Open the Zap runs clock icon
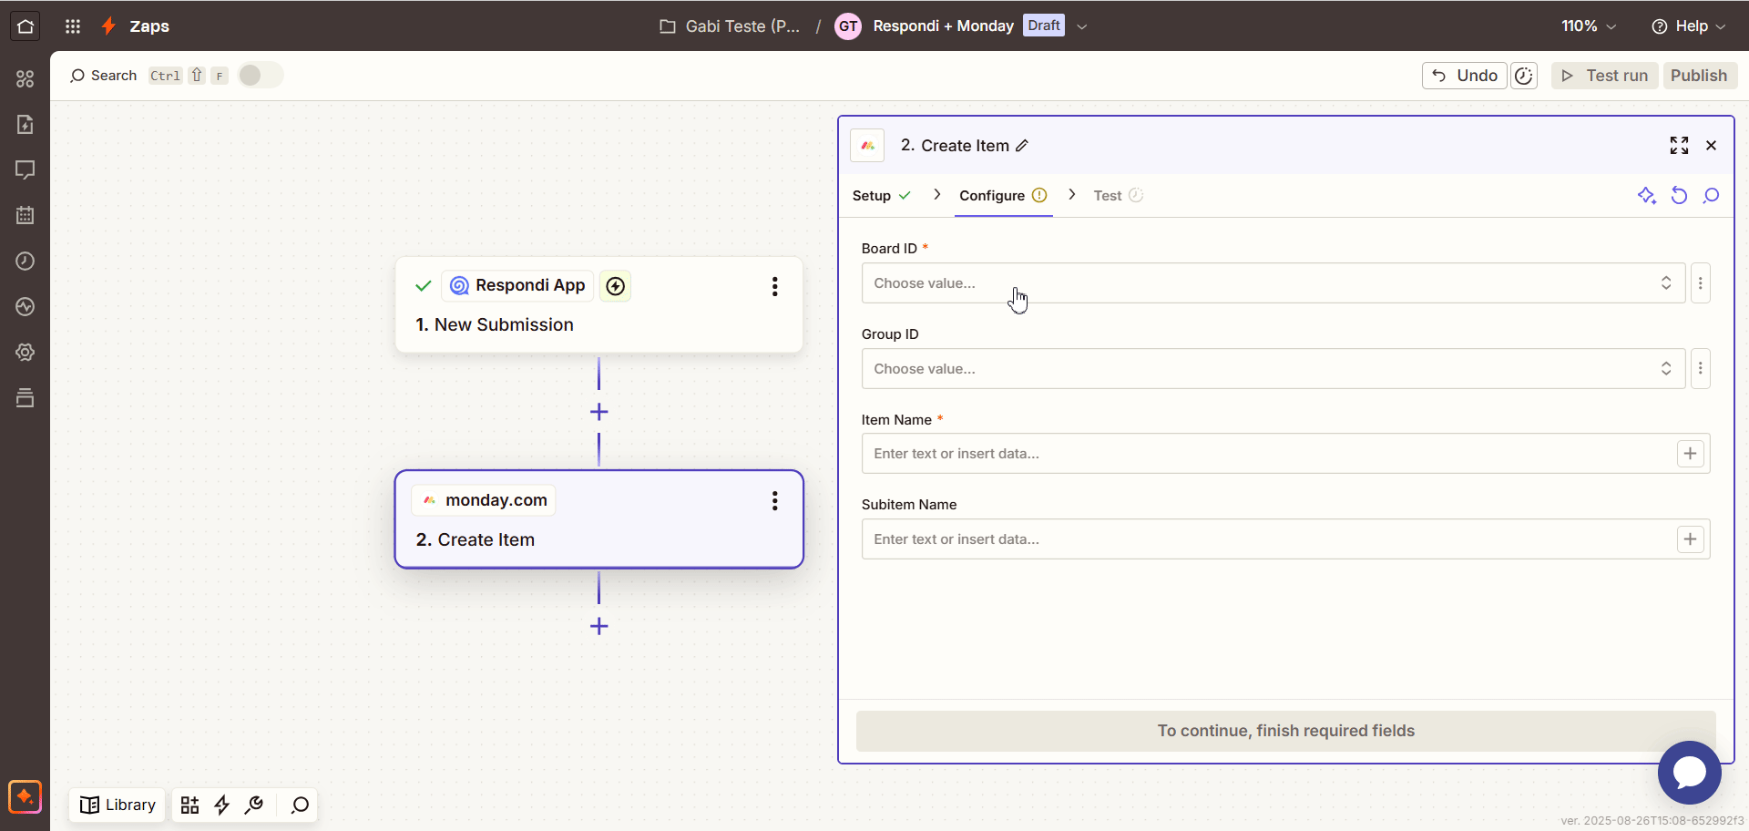Viewport: 1749px width, 831px height. (26, 262)
